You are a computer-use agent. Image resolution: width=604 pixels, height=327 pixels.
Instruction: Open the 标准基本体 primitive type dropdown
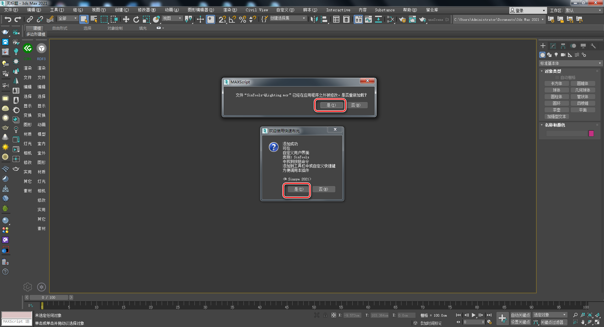[570, 63]
